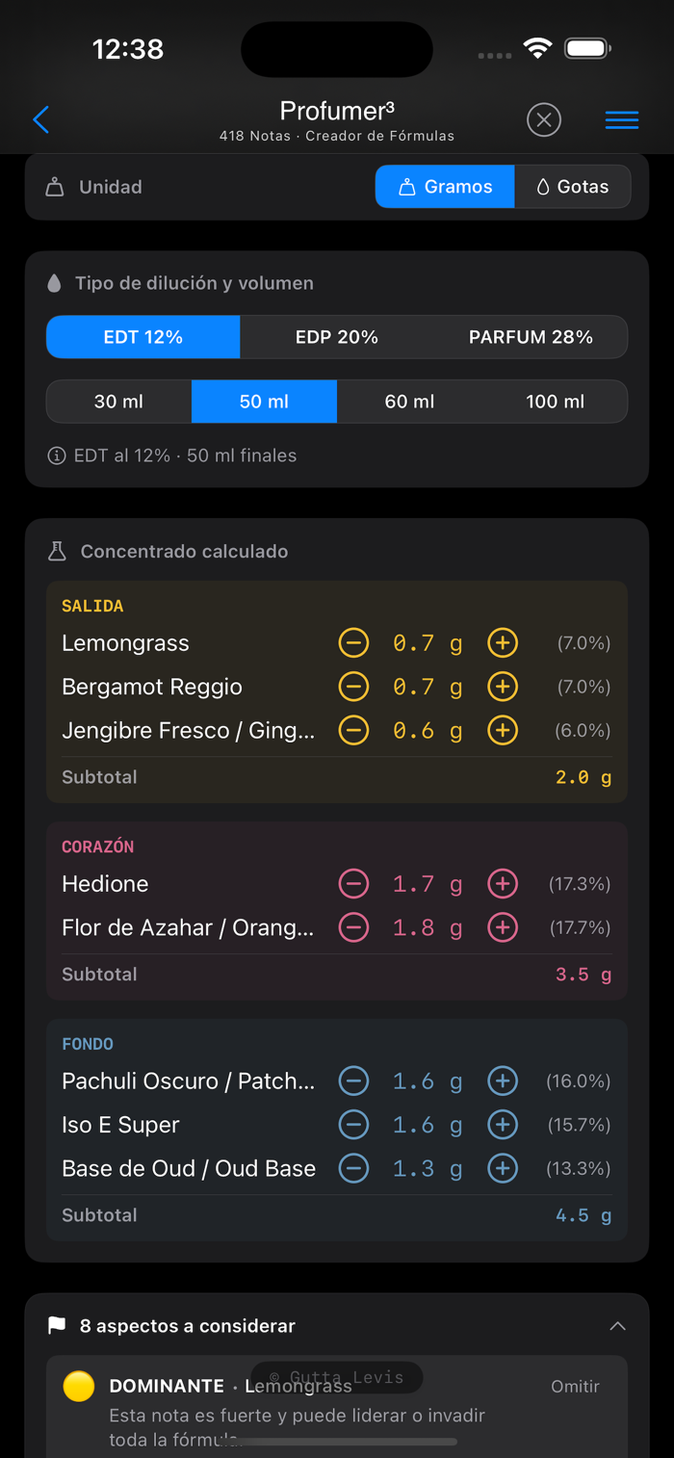The height and width of the screenshot is (1458, 674).
Task: Tap the blue back arrow
Action: 40,120
